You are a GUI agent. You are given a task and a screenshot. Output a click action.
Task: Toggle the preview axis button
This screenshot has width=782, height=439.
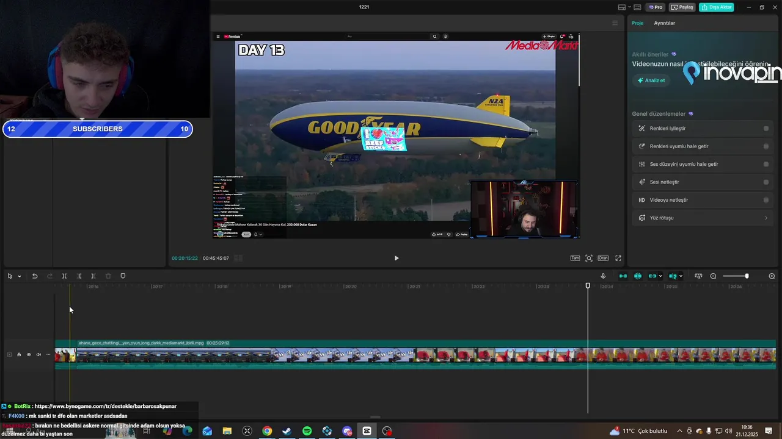[x=673, y=276]
